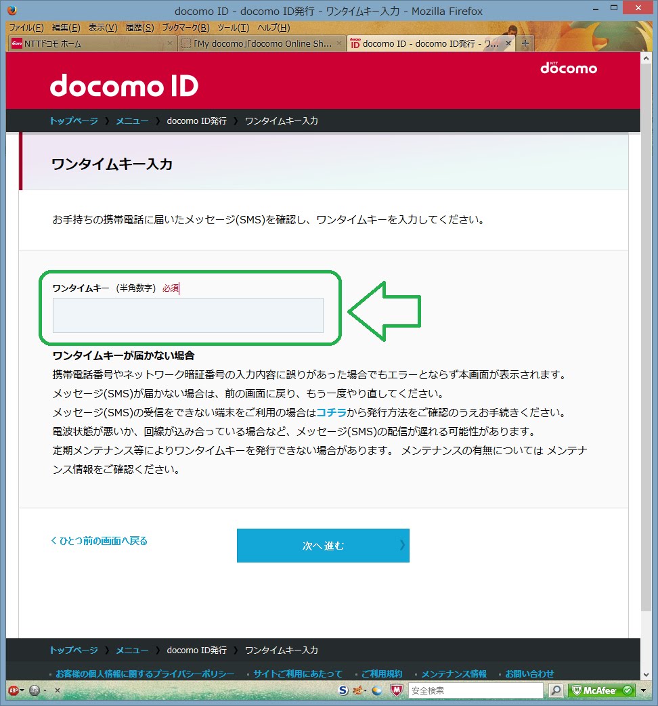Click the 安全検索 search field

(x=476, y=690)
